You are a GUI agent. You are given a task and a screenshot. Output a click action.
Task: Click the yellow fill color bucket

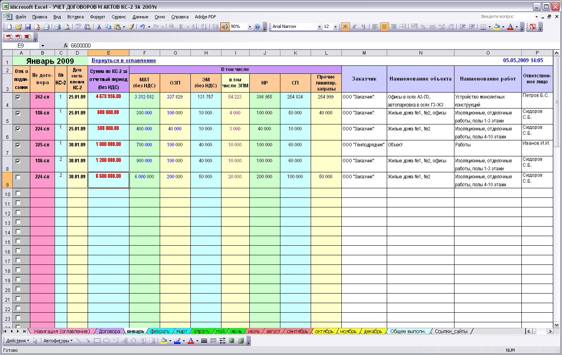click(x=497, y=27)
